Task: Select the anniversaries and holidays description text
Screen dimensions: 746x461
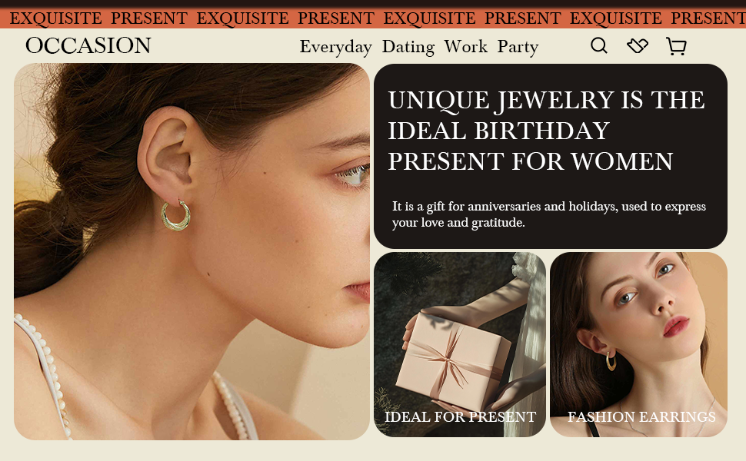Action: coord(548,214)
